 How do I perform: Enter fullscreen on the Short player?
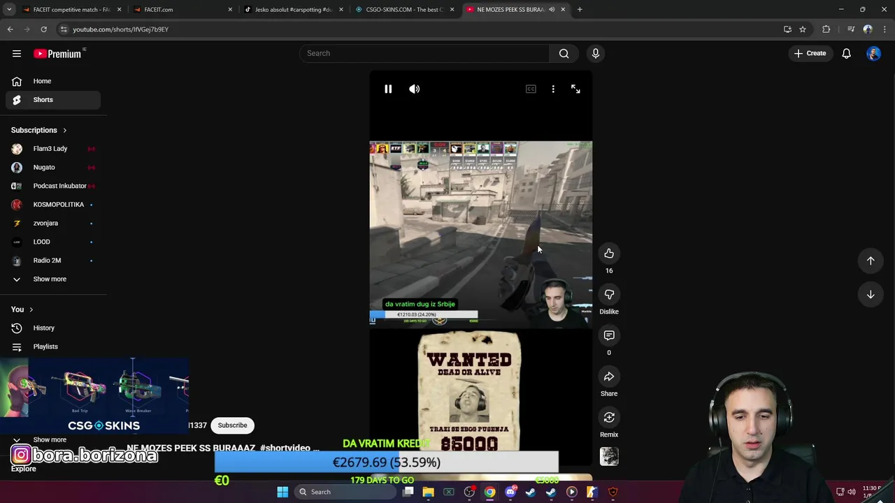[575, 89]
